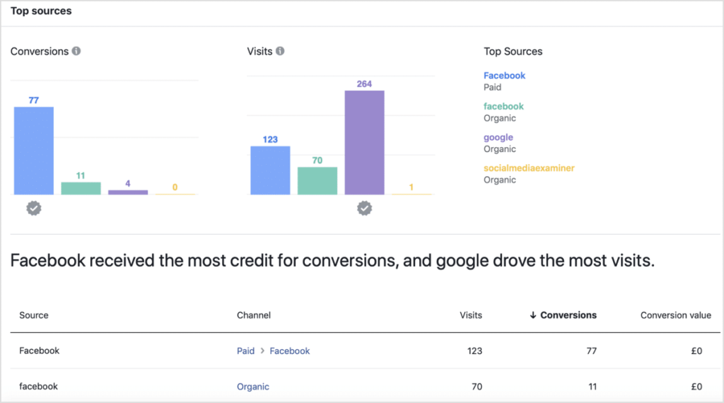
Task: Click the chevron between Paid and Facebook
Action: (262, 351)
